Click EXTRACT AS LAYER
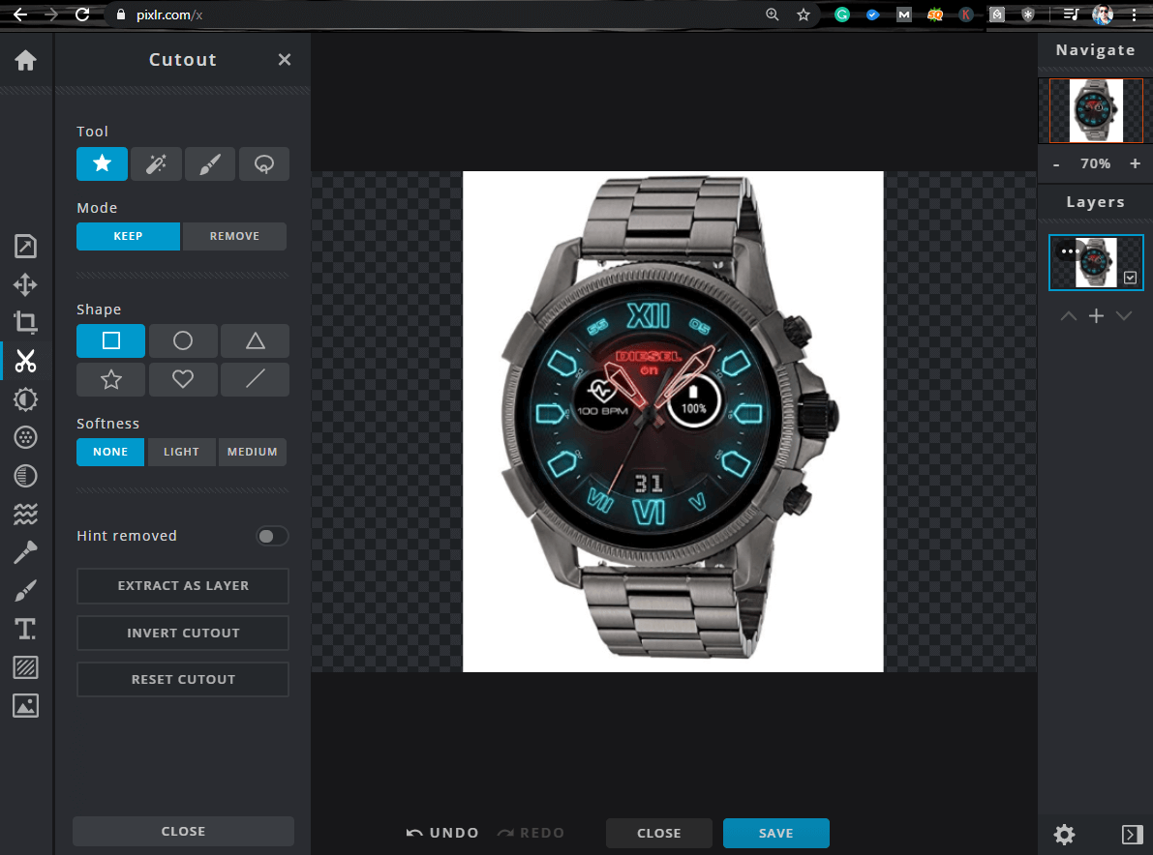Screen dimensions: 1153x855 click(x=182, y=586)
